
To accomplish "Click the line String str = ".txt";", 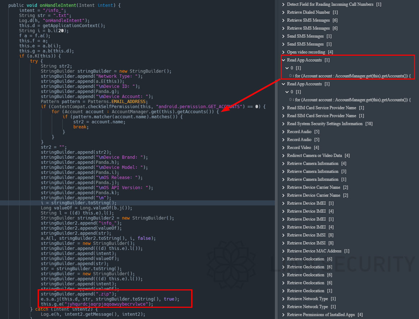I will (x=45, y=16).
